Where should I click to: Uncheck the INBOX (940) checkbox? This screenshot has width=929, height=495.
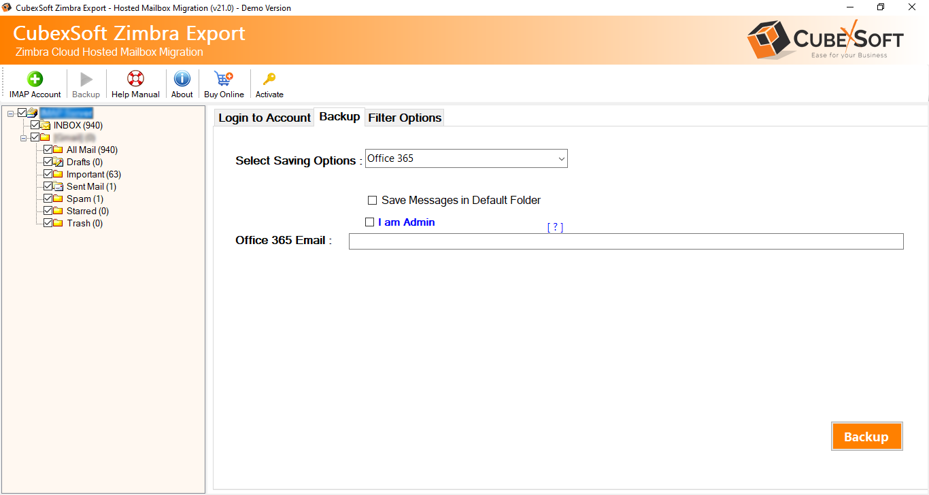pyautogui.click(x=35, y=125)
